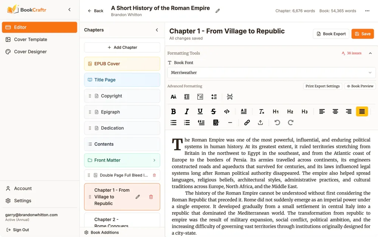The width and height of the screenshot is (378, 237).
Task: Open the Epigraph section
Action: (x=122, y=112)
